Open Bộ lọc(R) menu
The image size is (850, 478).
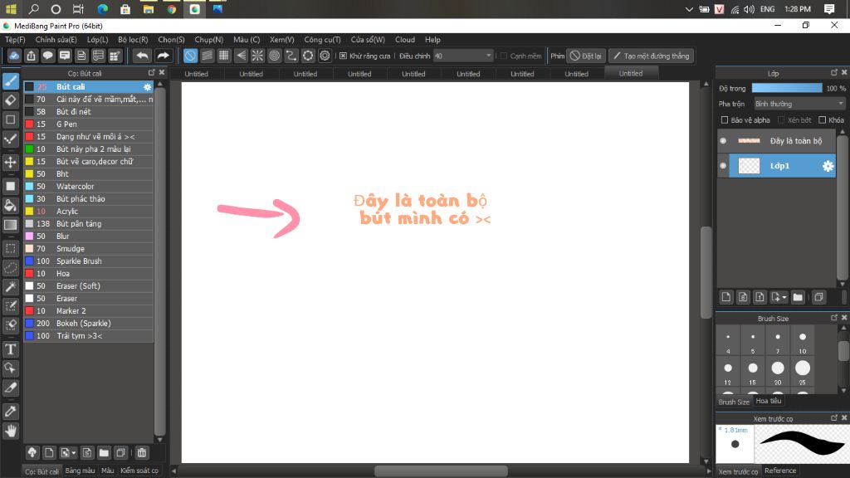click(x=133, y=40)
